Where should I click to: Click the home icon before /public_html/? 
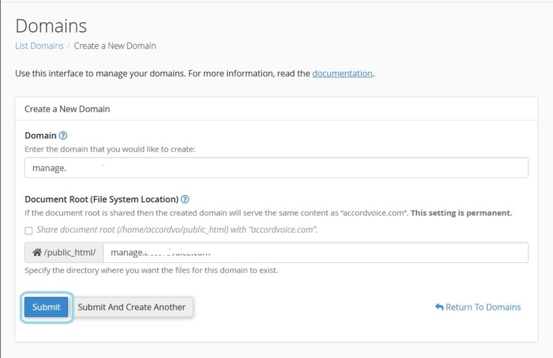(x=37, y=252)
